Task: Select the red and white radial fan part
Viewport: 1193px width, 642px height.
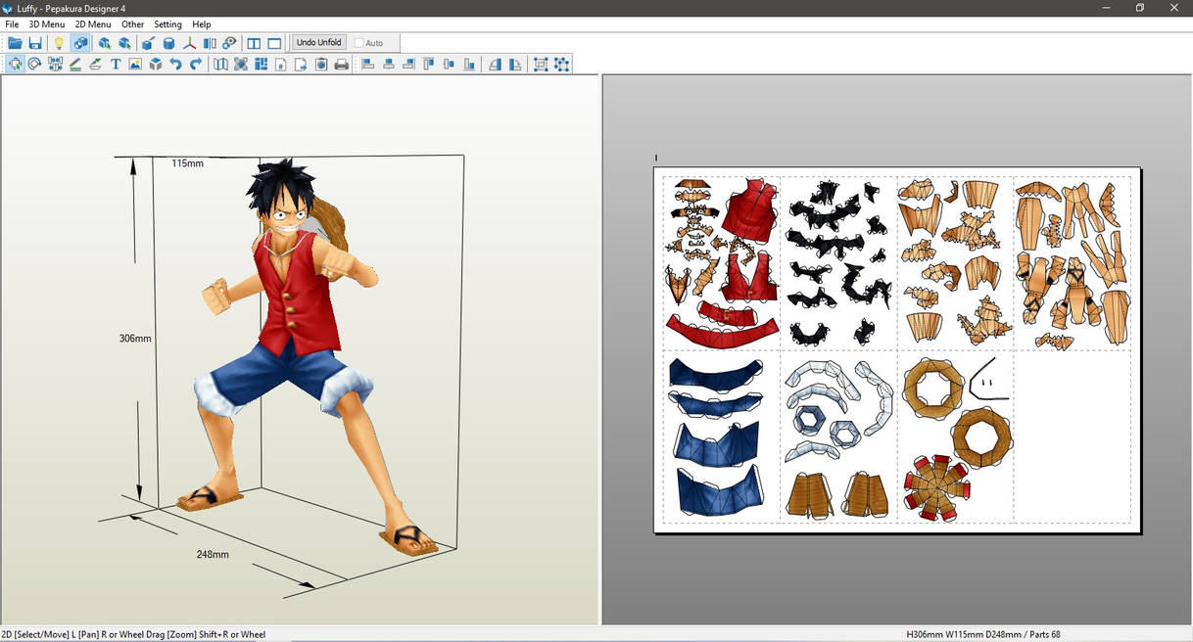Action: [x=936, y=488]
